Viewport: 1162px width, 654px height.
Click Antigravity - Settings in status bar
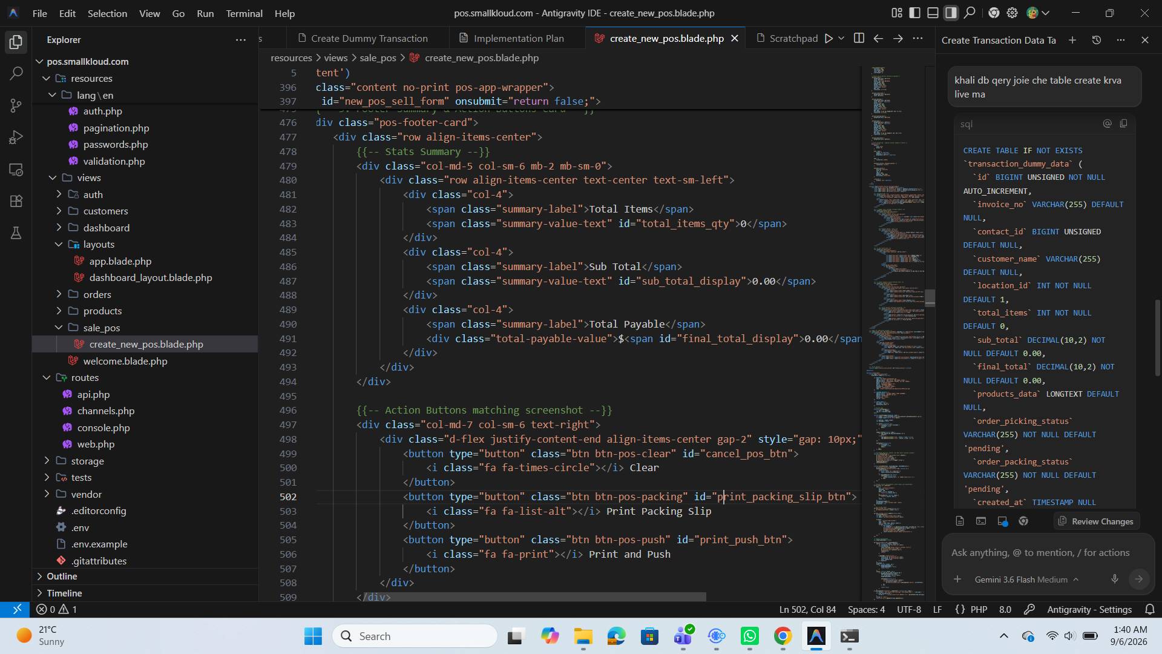(1089, 609)
